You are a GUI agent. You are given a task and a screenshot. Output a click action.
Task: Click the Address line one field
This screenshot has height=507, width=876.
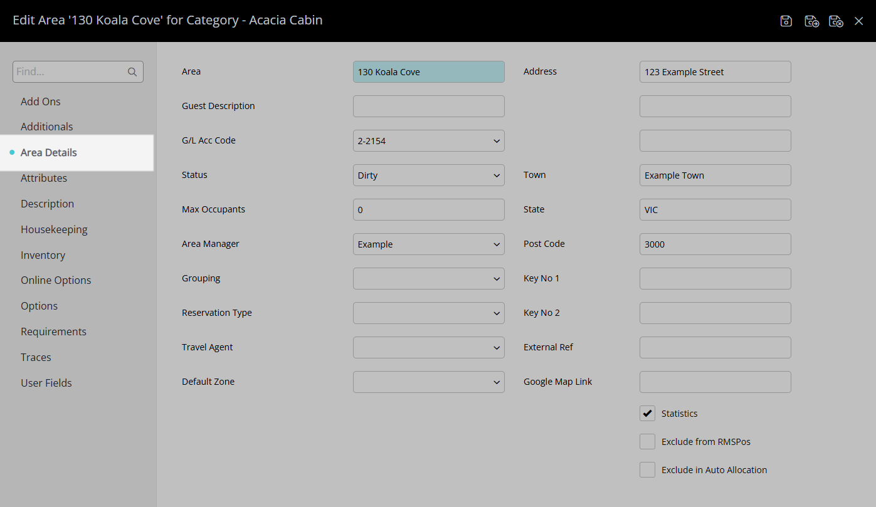715,72
